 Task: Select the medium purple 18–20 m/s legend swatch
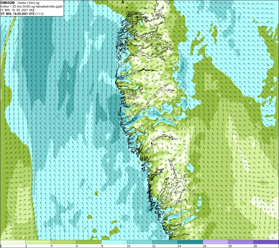tap(241, 242)
